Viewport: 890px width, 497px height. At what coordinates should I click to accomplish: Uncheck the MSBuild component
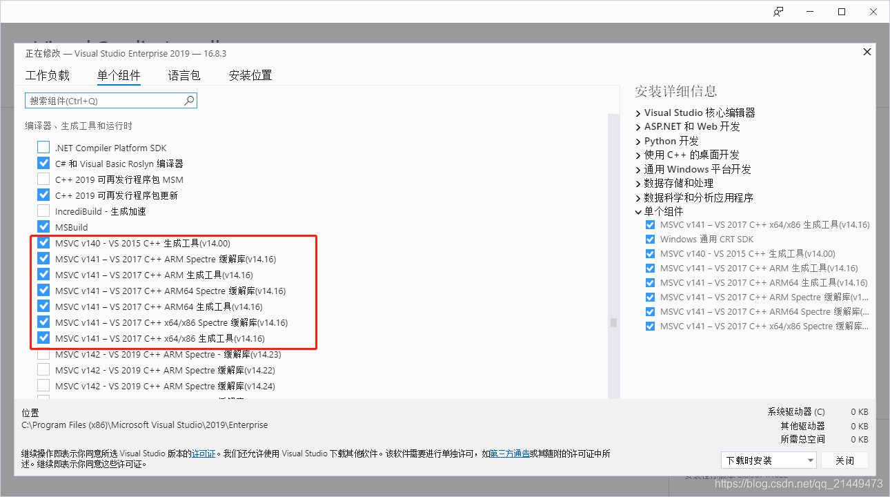43,227
